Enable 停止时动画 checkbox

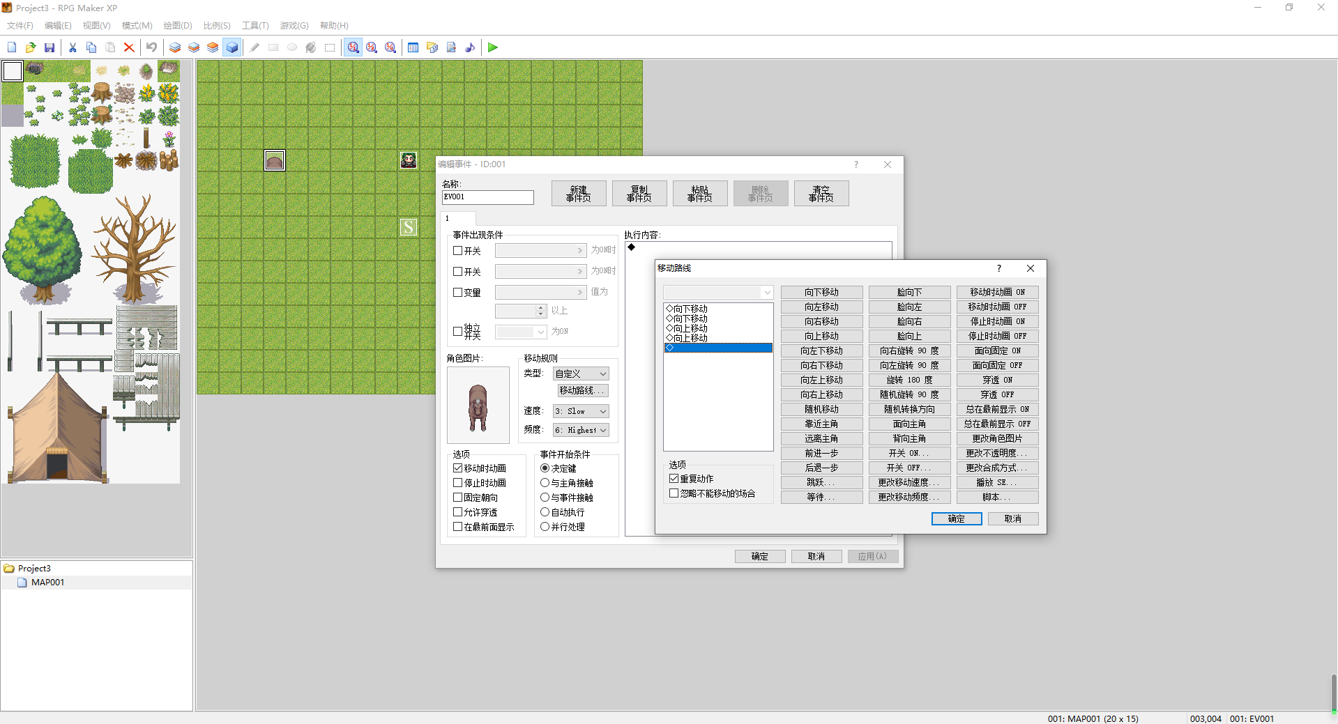click(x=458, y=483)
